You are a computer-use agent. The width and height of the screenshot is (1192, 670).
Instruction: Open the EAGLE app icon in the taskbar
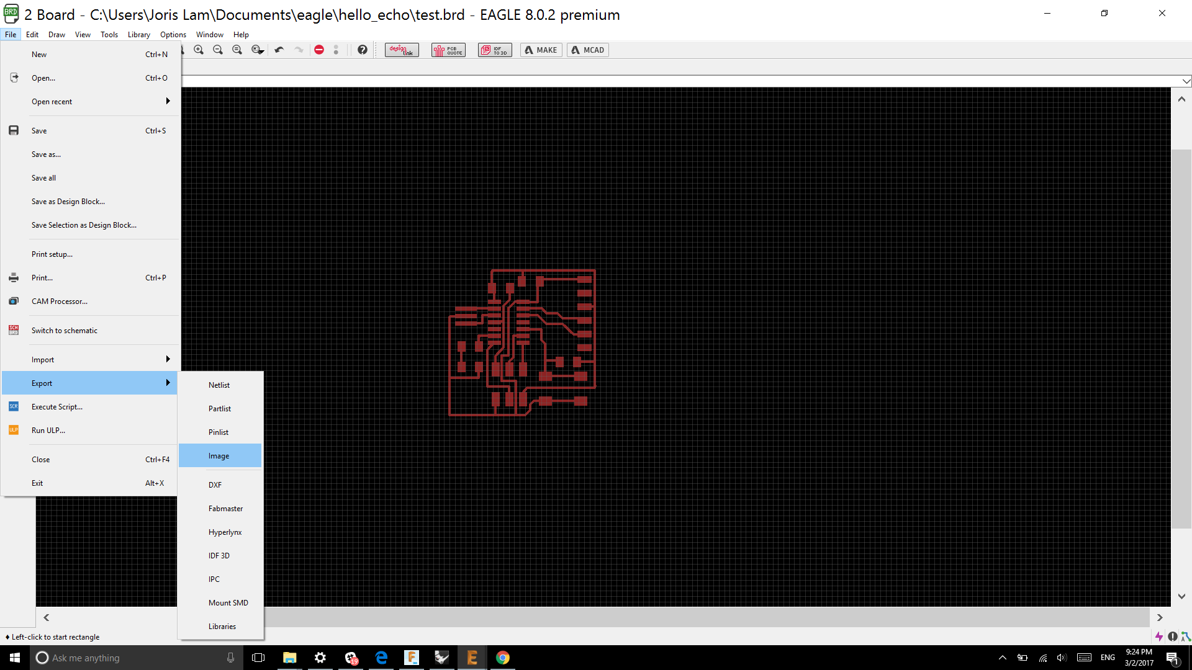[x=472, y=658]
